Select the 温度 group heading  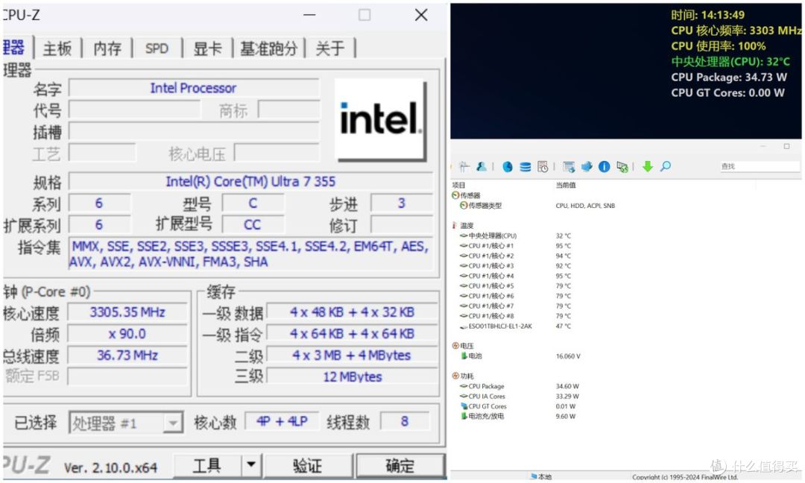pos(463,225)
